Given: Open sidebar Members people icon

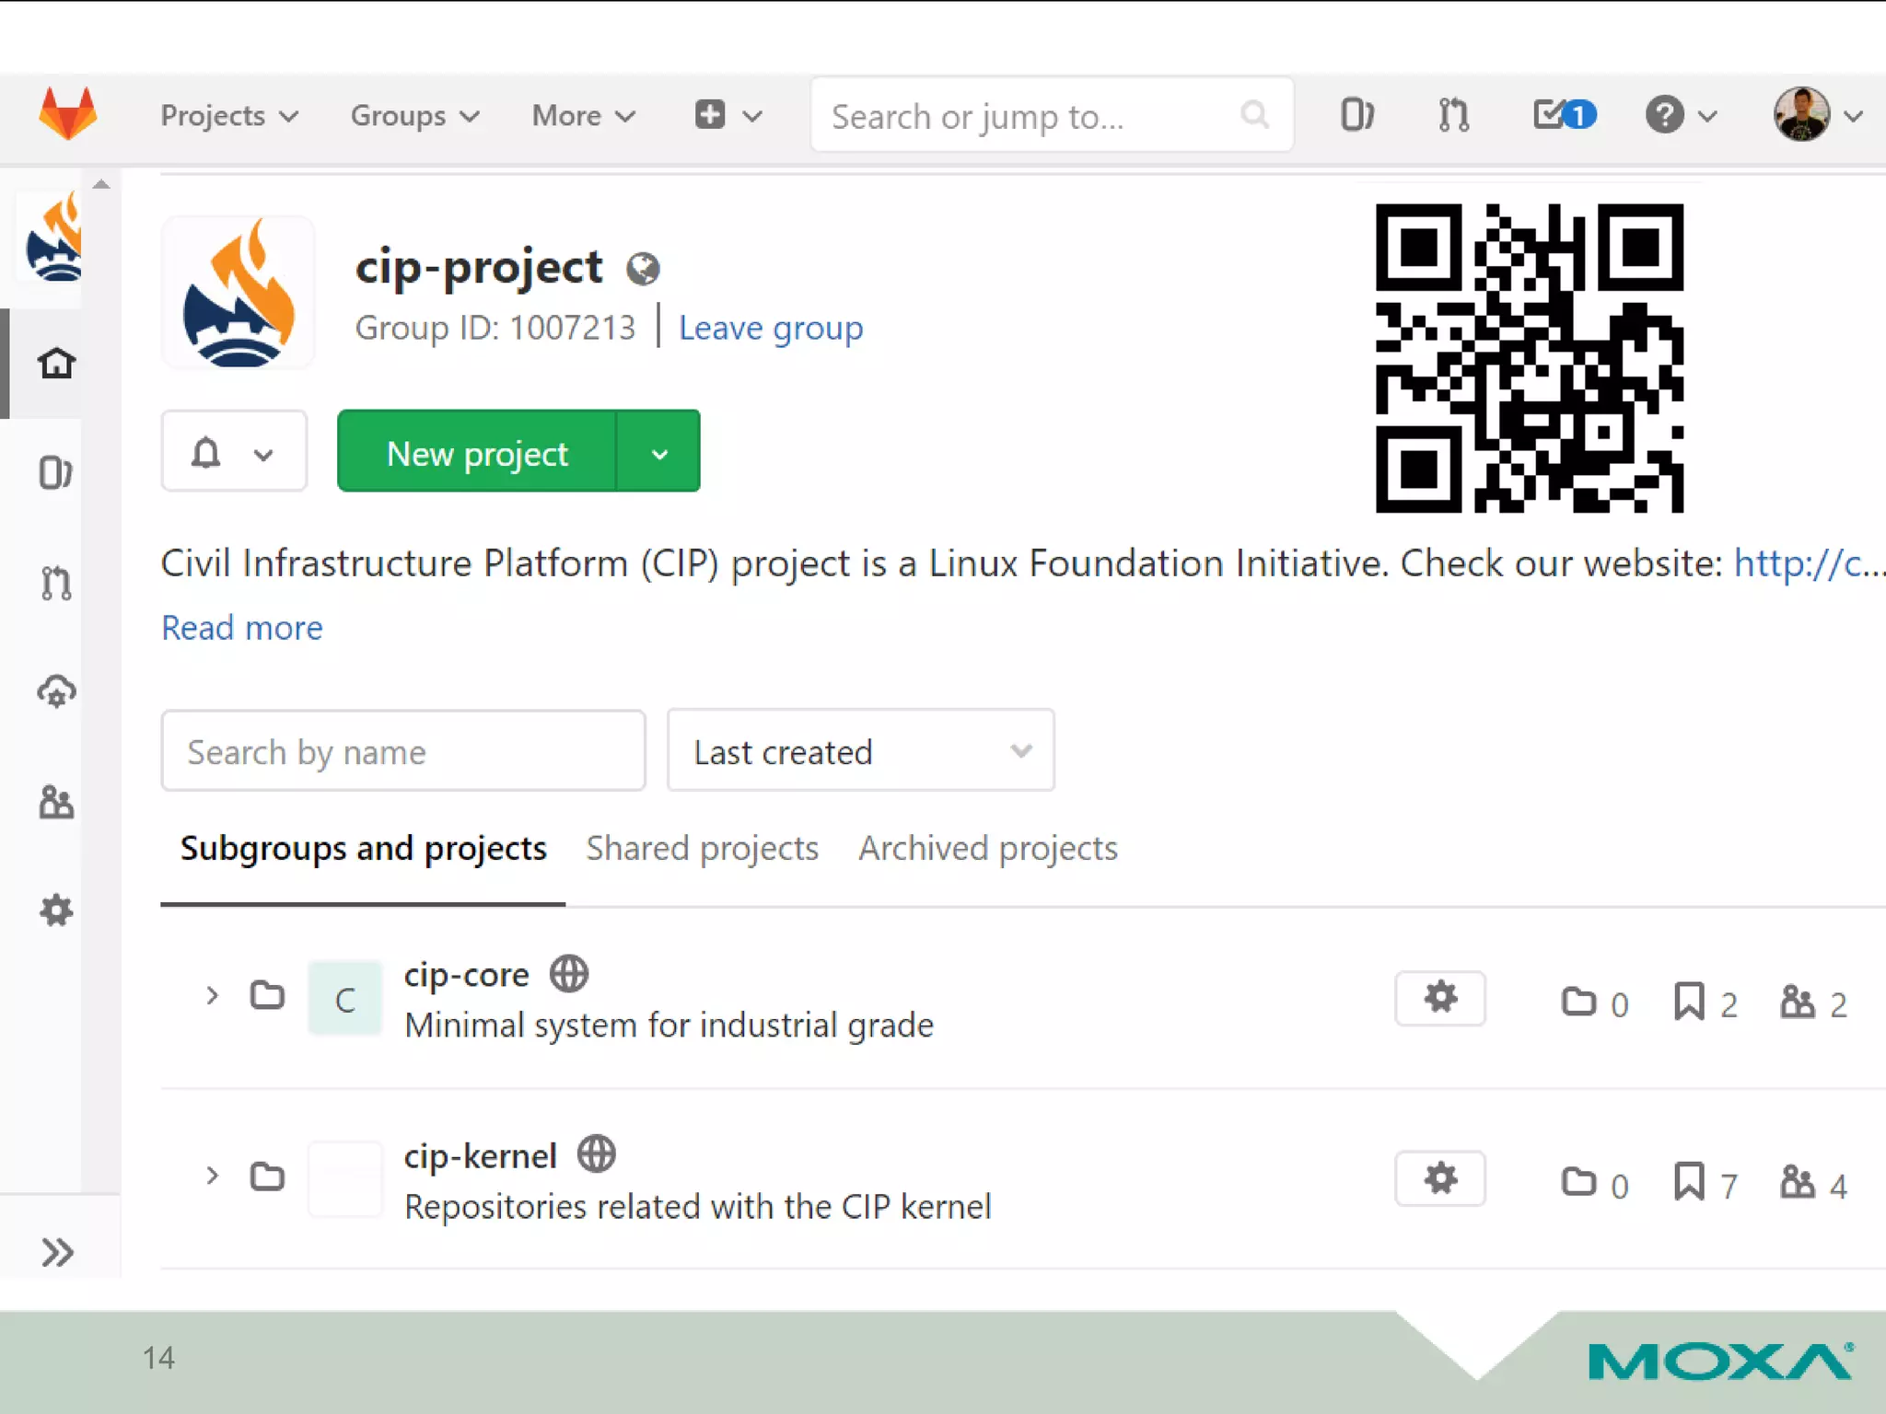Looking at the screenshot, I should [x=56, y=802].
